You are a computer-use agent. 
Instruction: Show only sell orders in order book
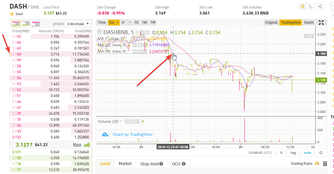coord(36,23)
